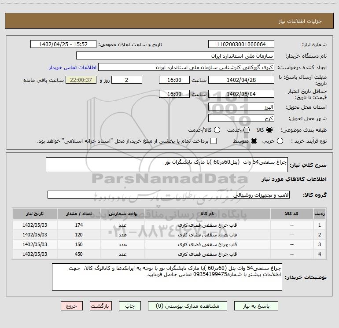Click the price validity date 1402/05/04
Viewport: 339px width, 328px height.
pyautogui.click(x=241, y=94)
